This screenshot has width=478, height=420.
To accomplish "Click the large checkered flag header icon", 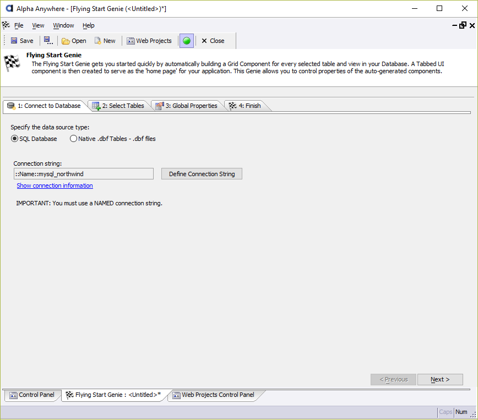I will tap(12, 63).
